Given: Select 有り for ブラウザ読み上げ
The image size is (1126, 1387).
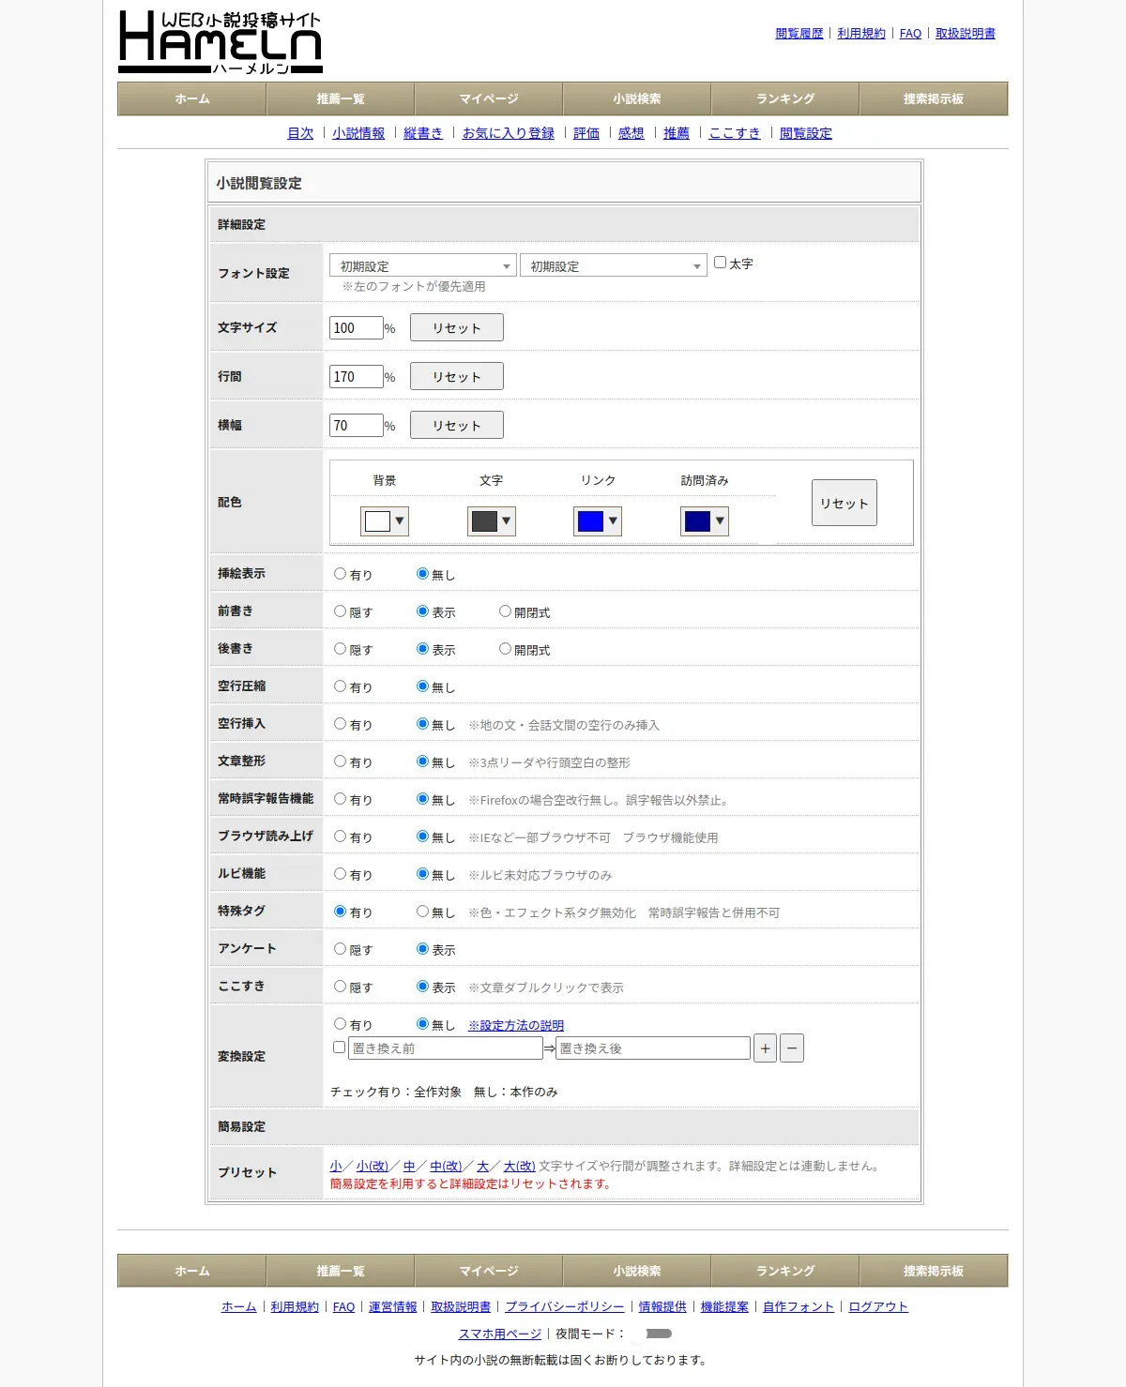Looking at the screenshot, I should tap(341, 837).
